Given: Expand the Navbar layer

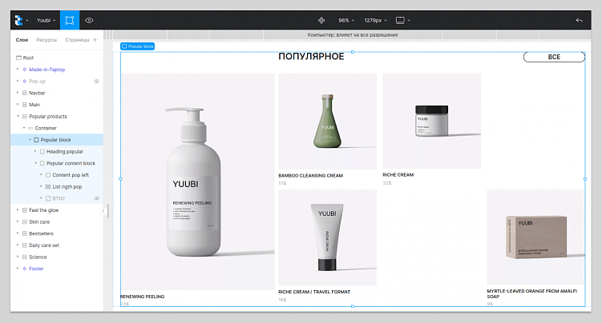Looking at the screenshot, I should [18, 93].
